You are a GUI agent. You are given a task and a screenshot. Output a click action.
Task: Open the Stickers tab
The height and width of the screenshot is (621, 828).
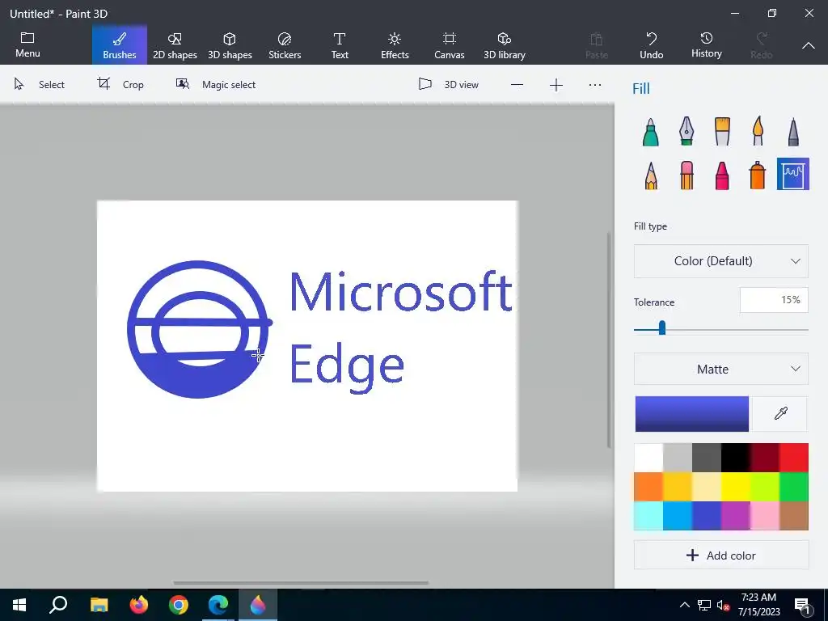pyautogui.click(x=285, y=45)
